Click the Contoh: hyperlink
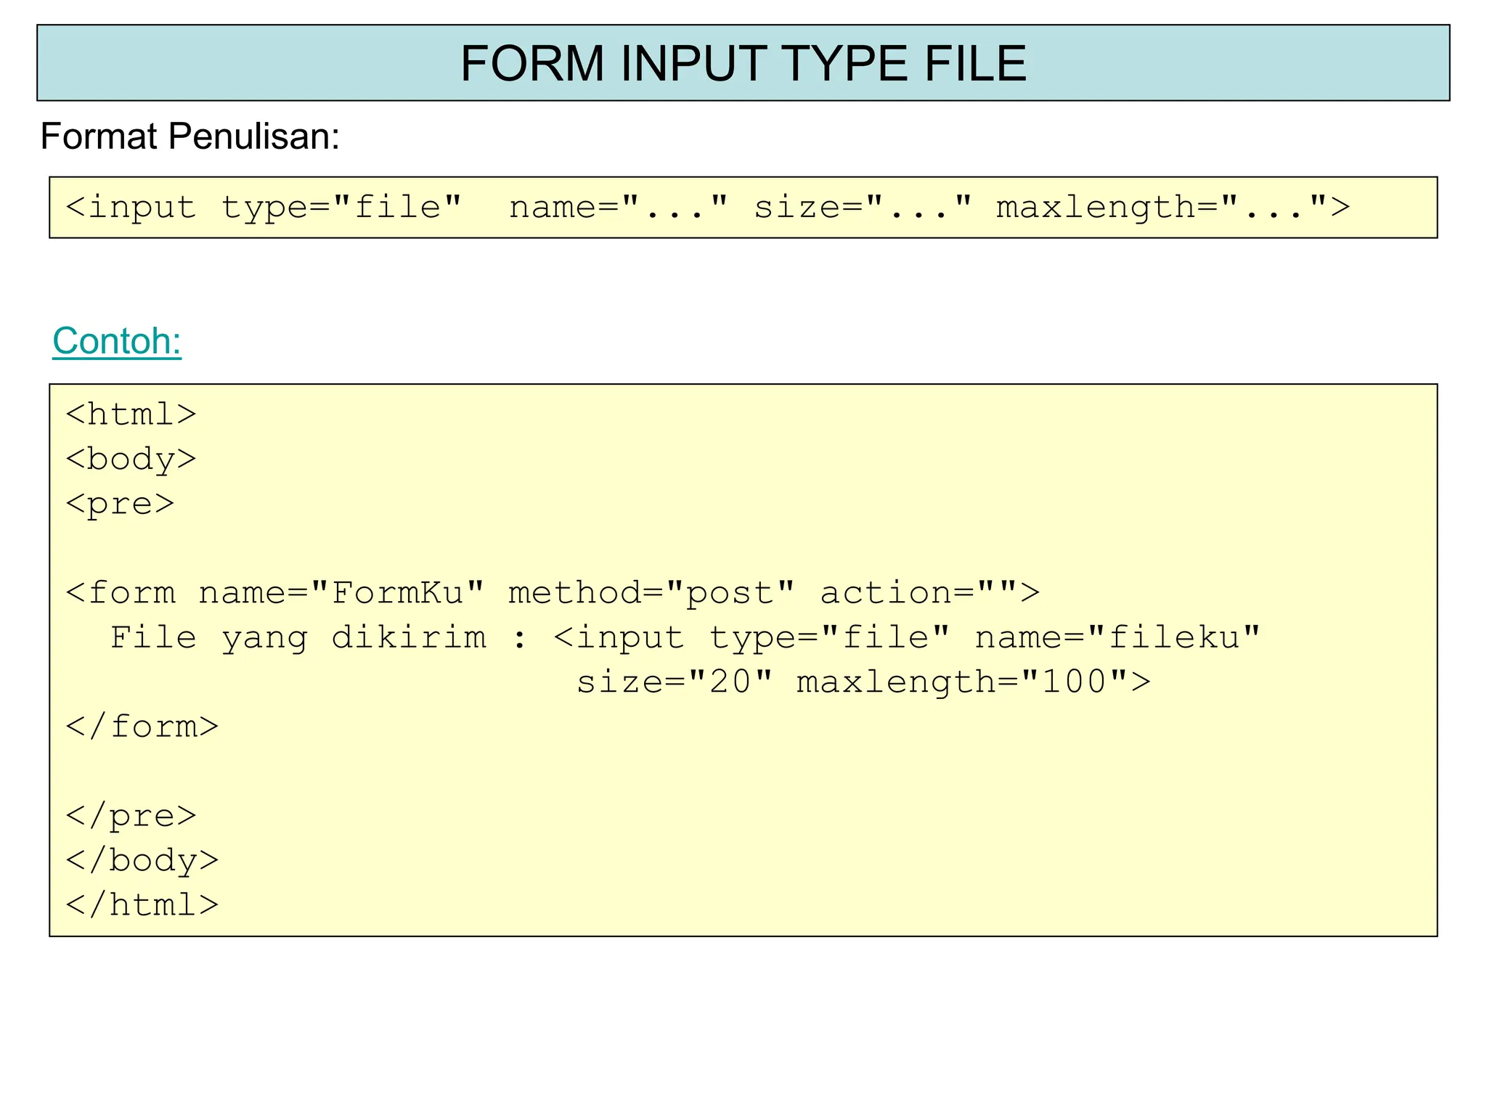Image resolution: width=1487 pixels, height=1115 pixels. pyautogui.click(x=117, y=340)
